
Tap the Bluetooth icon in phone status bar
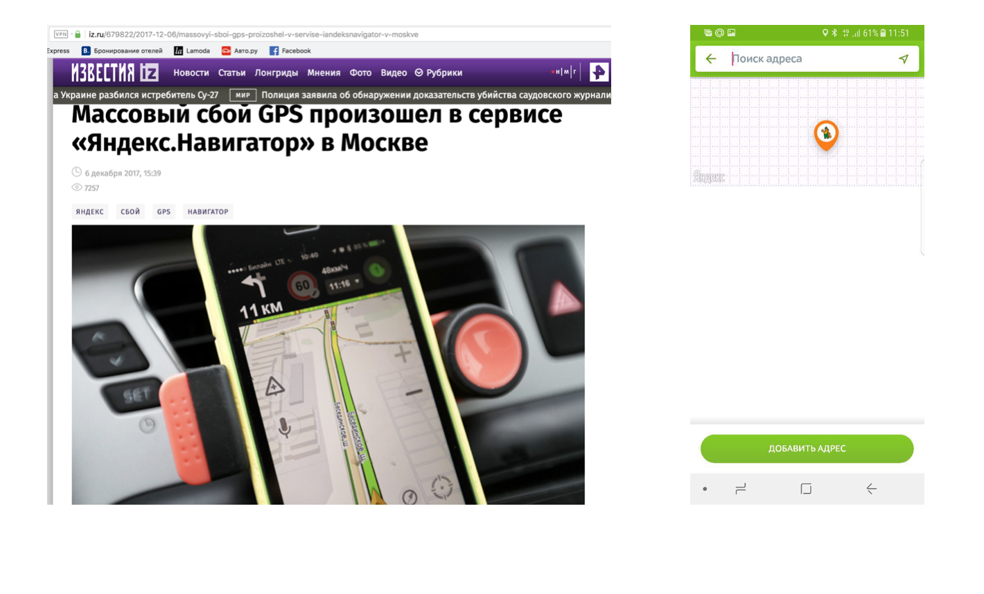[x=834, y=33]
